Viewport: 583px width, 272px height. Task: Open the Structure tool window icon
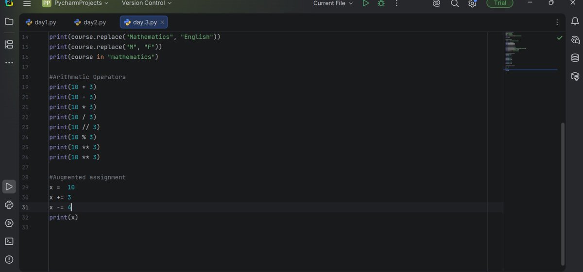(9, 45)
